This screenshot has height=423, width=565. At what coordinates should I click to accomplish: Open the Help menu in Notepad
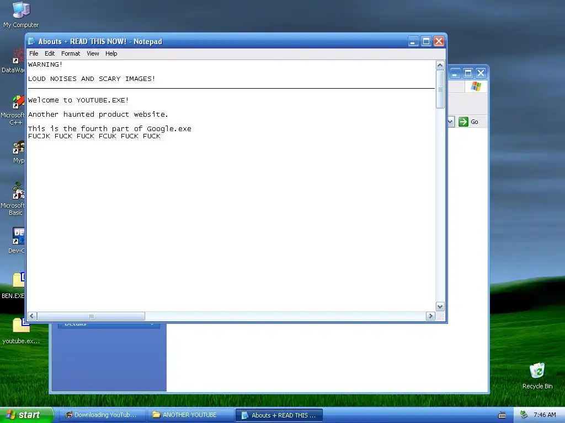[x=111, y=53]
